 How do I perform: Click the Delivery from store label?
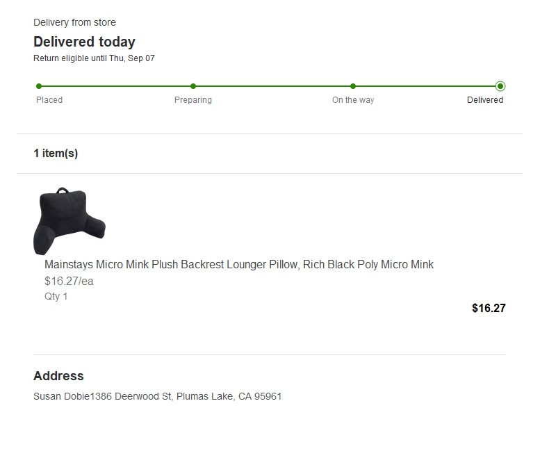(x=74, y=22)
